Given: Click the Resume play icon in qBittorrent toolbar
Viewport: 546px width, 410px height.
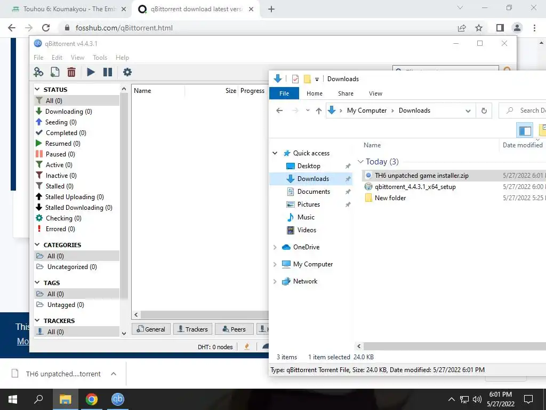Looking at the screenshot, I should tap(91, 72).
